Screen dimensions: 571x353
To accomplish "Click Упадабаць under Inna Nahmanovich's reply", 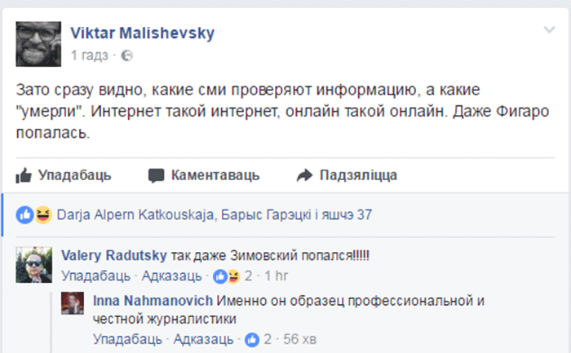I will coord(128,338).
